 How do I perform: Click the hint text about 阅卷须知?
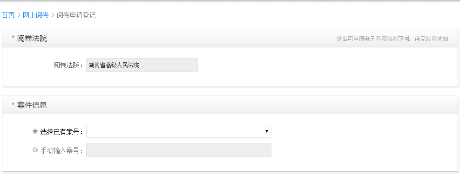click(392, 39)
